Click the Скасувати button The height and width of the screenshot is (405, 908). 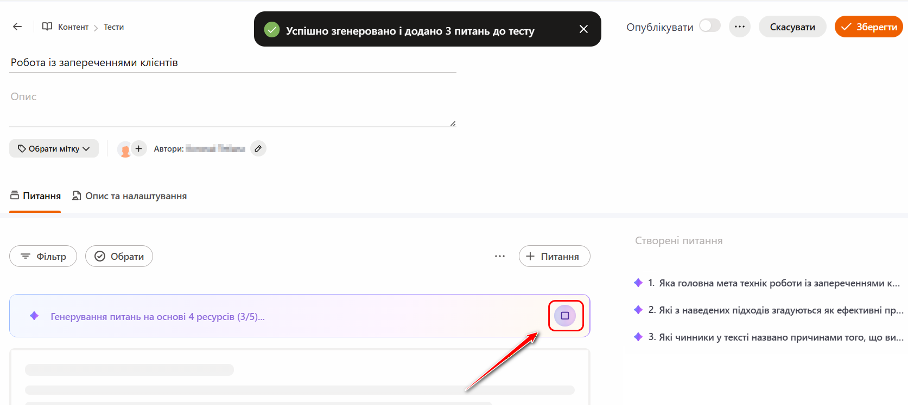pyautogui.click(x=792, y=27)
